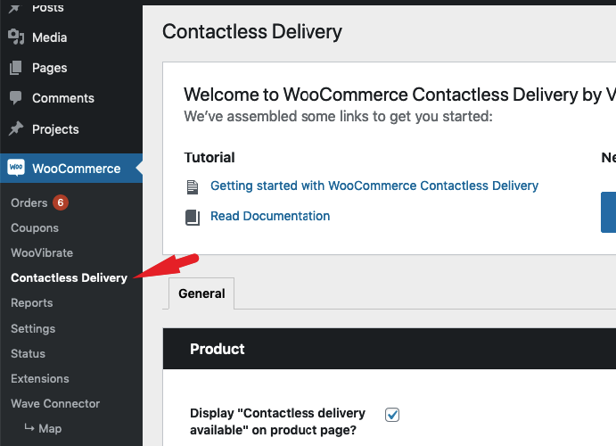Click the document icon beside Getting started
Screen dimensions: 616x446
193,187
